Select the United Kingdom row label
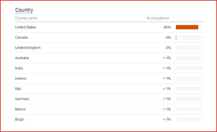 point(28,48)
